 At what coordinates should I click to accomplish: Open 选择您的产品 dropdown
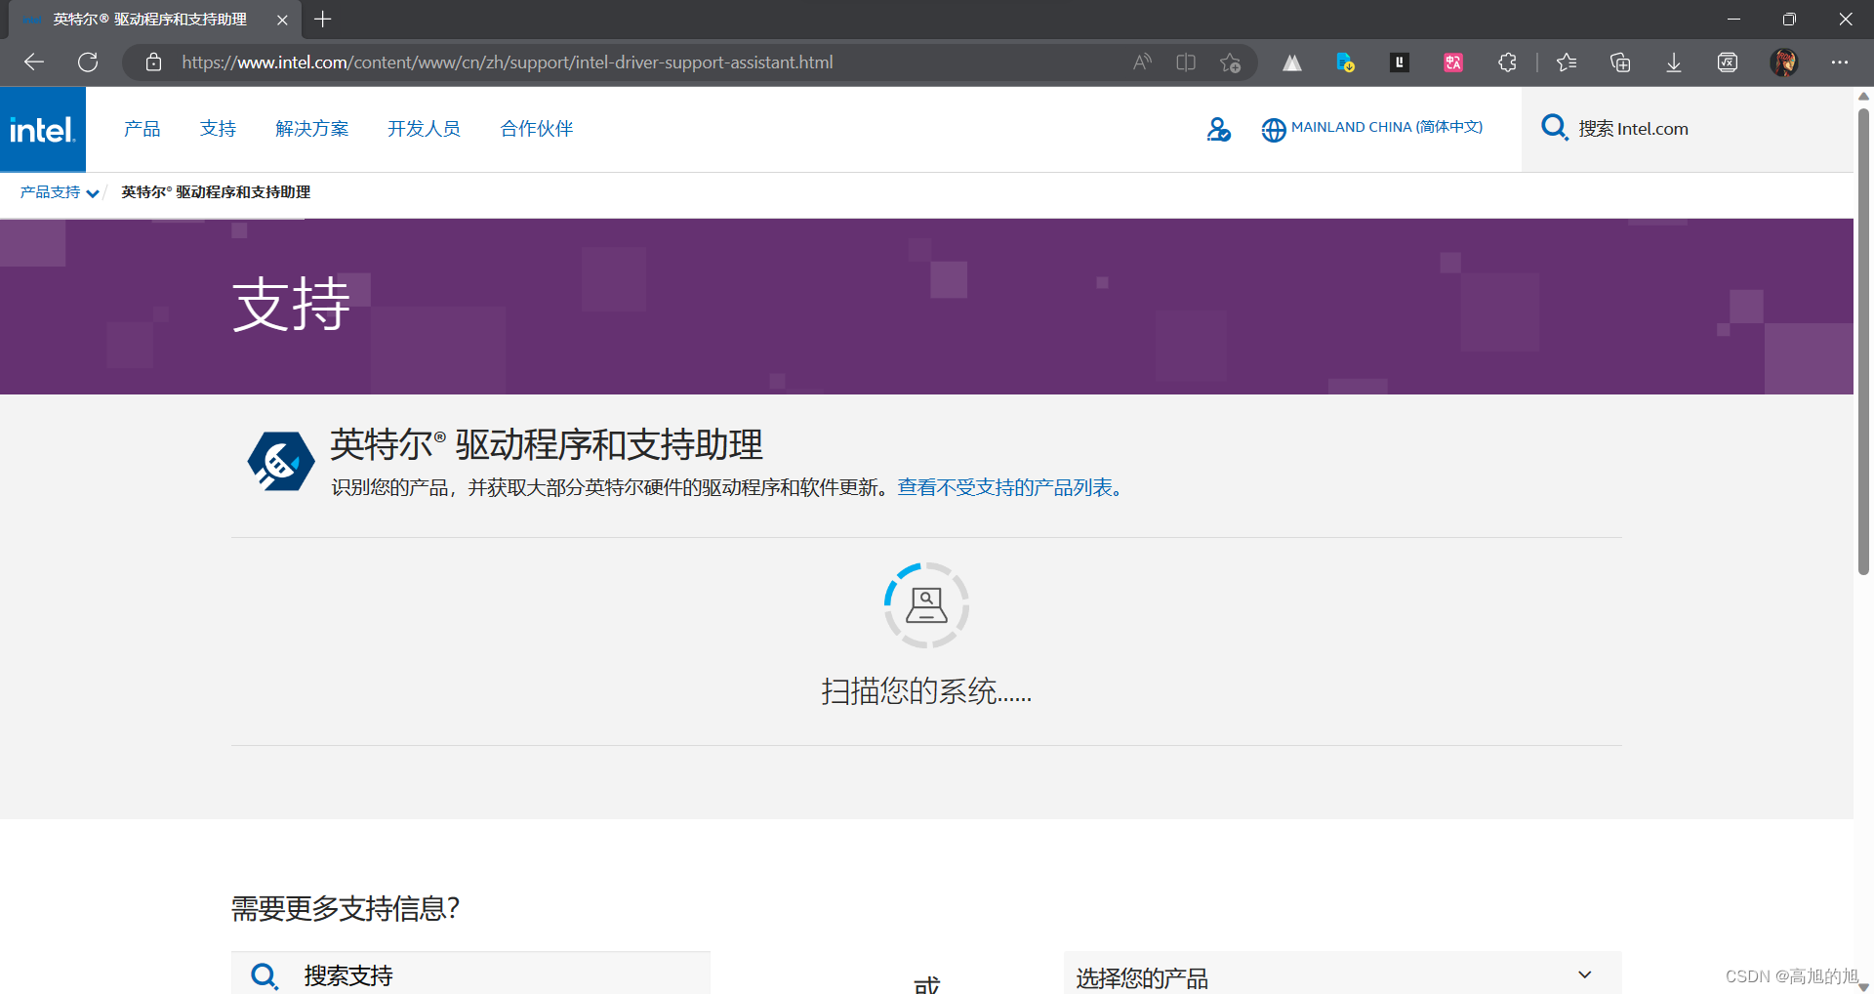(1342, 974)
